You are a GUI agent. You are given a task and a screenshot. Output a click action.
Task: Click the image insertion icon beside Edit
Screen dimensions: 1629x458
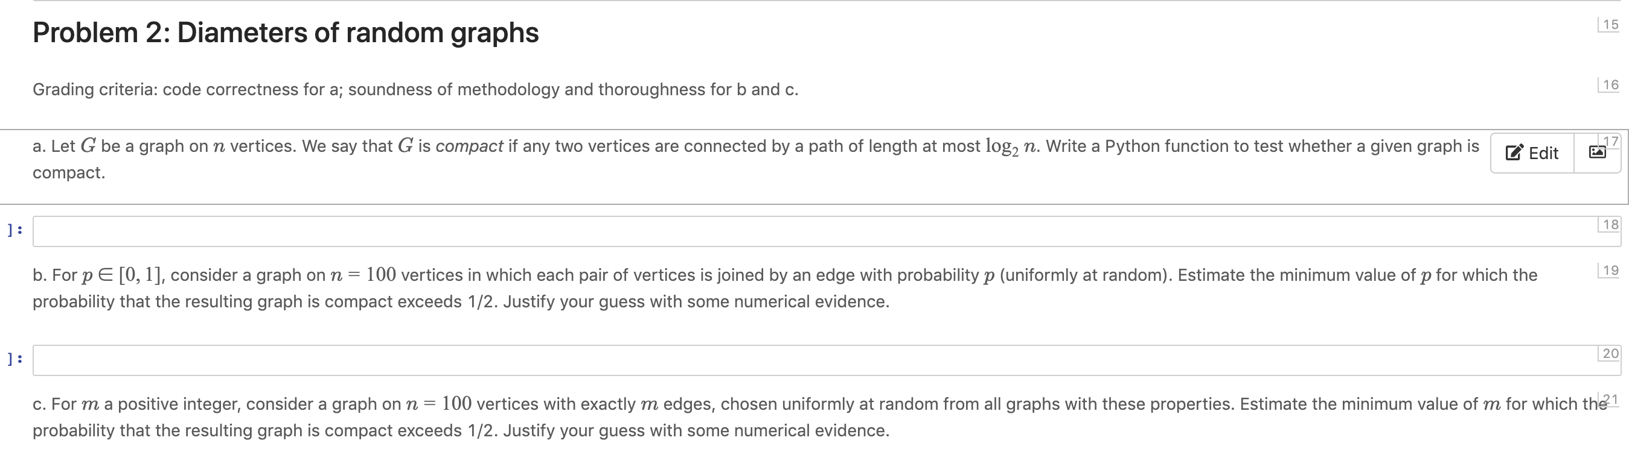pyautogui.click(x=1599, y=152)
